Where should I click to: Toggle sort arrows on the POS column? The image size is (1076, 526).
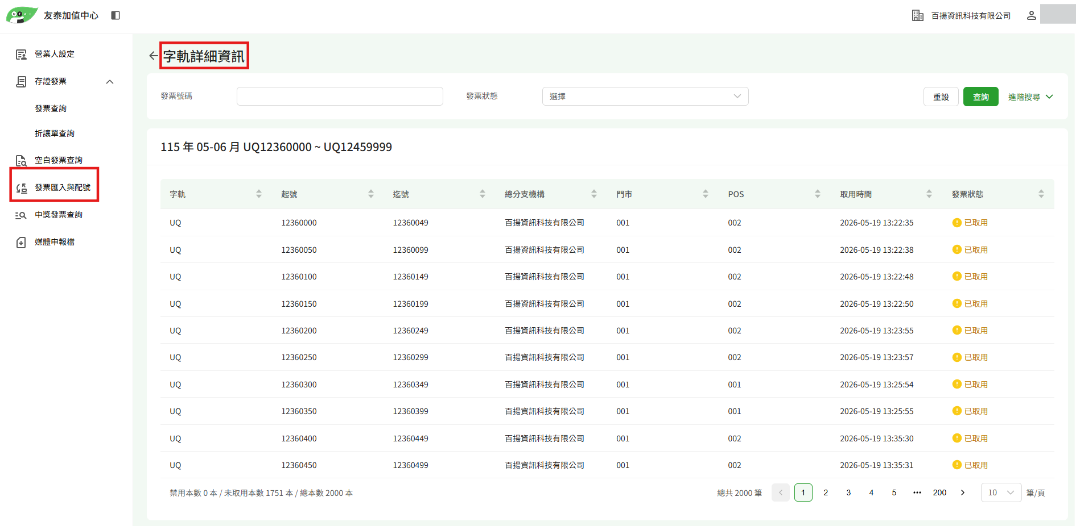pos(817,194)
